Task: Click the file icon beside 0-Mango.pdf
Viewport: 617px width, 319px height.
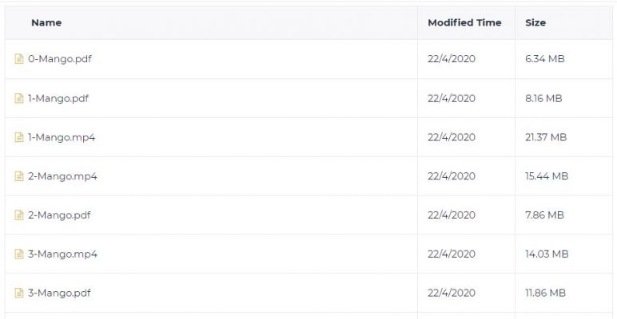Action: pyautogui.click(x=19, y=59)
